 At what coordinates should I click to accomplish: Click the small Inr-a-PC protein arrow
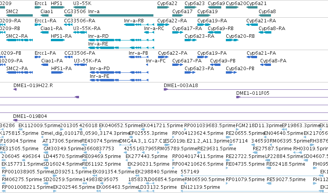[x=147, y=65]
